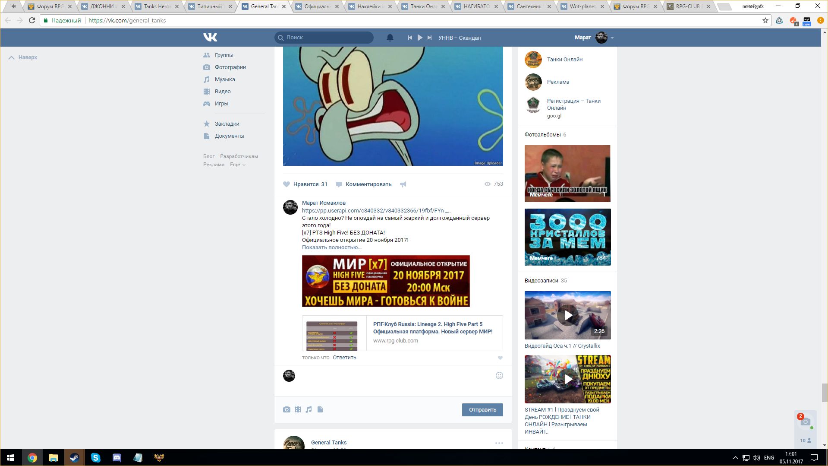The height and width of the screenshot is (466, 828).
Task: Switch to the НАГИБАТОР browser tab
Action: (x=476, y=6)
